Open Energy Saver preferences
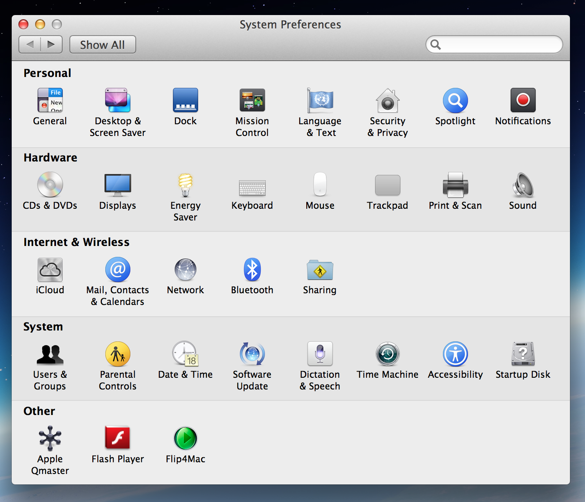The width and height of the screenshot is (585, 502). click(x=186, y=185)
